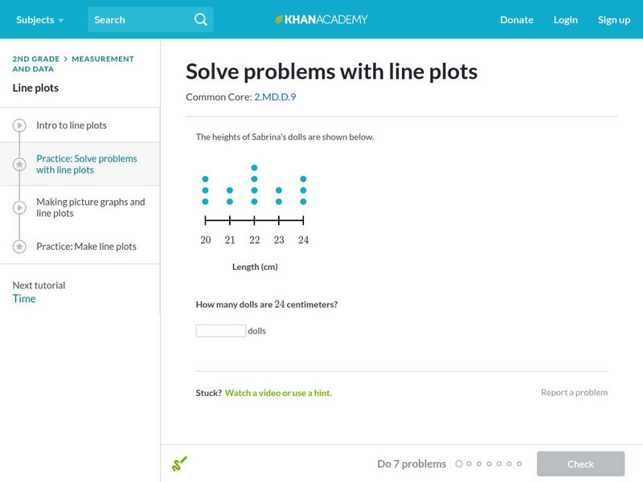This screenshot has height=482, width=643.
Task: Open the Donate page
Action: [x=516, y=19]
